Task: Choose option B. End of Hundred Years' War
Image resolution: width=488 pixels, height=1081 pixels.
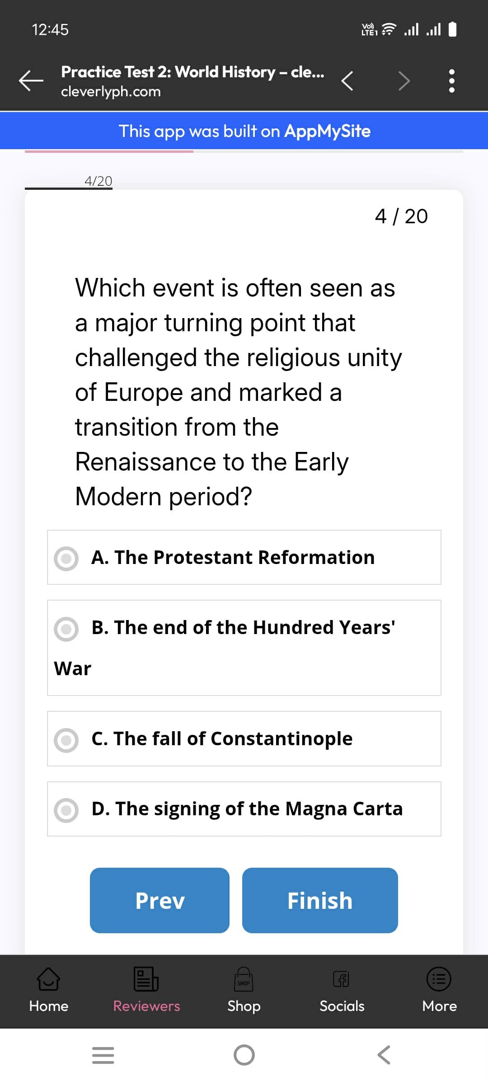Action: pos(66,629)
